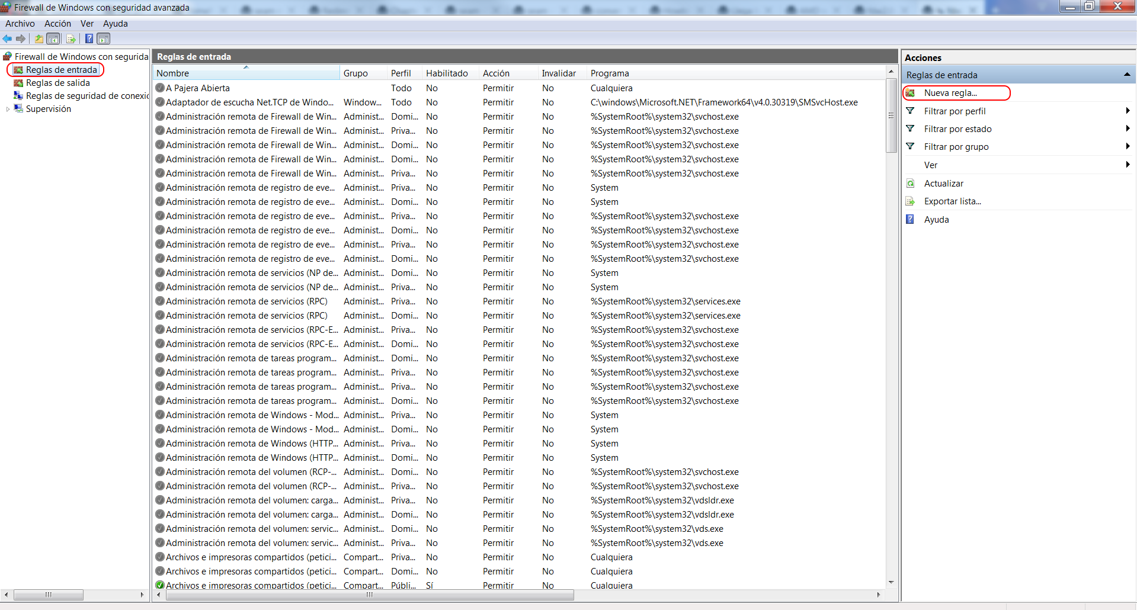The width and height of the screenshot is (1137, 610).
Task: Collapse the Reglas de entrada actions section
Action: point(1127,75)
